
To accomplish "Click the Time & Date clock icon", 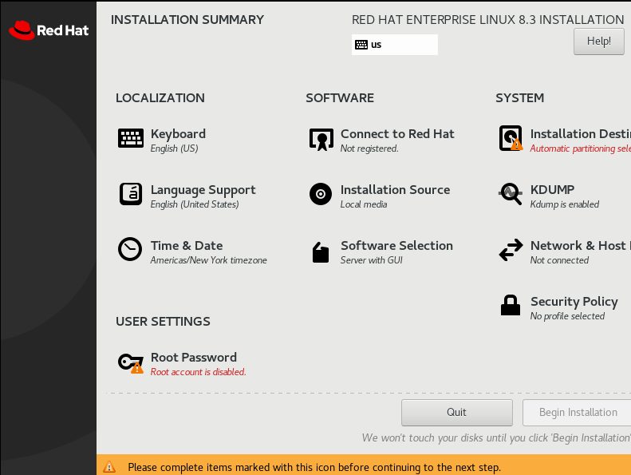I will pos(130,249).
